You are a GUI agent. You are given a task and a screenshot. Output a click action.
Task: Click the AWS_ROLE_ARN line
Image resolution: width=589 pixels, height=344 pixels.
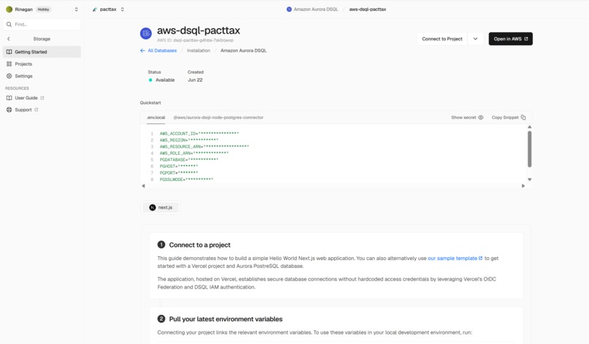194,153
